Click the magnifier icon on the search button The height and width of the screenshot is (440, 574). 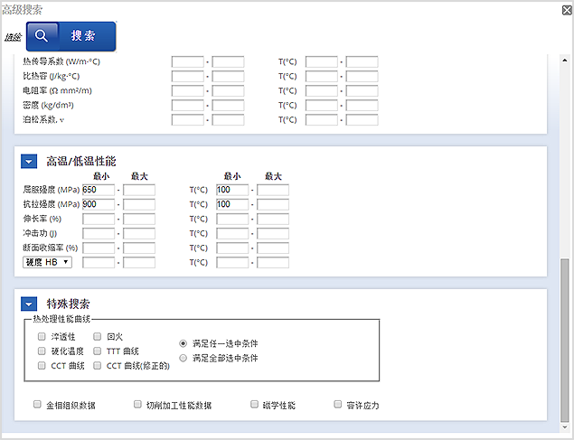(42, 36)
